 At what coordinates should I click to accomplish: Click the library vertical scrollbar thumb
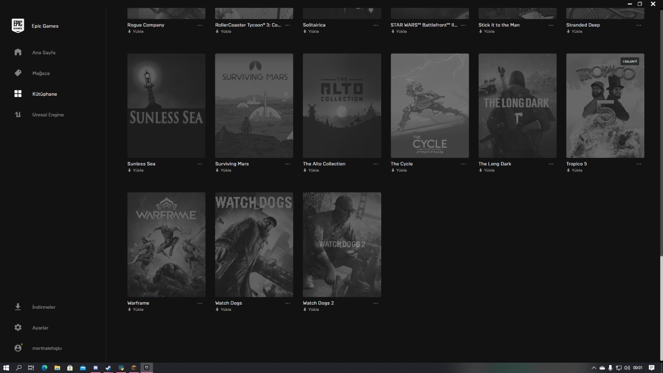661,309
